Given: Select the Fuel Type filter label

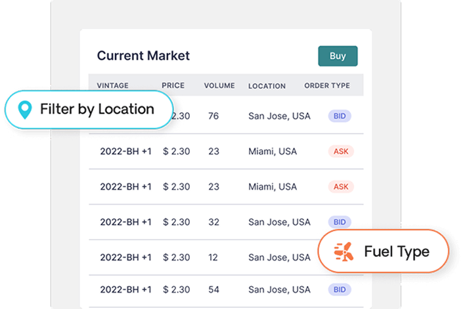Looking at the screenshot, I should 396,251.
